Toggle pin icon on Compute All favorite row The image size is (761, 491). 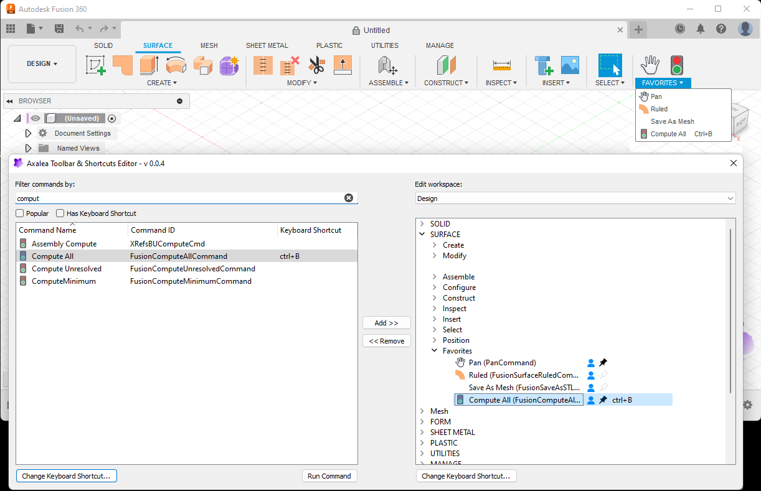(603, 400)
